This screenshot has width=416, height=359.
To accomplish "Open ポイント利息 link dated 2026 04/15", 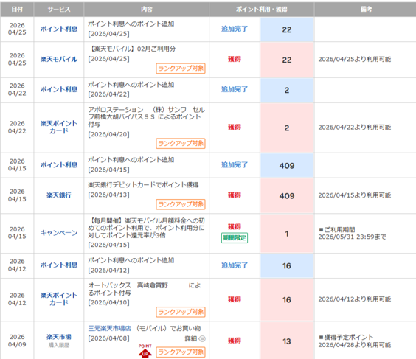I will pos(59,165).
